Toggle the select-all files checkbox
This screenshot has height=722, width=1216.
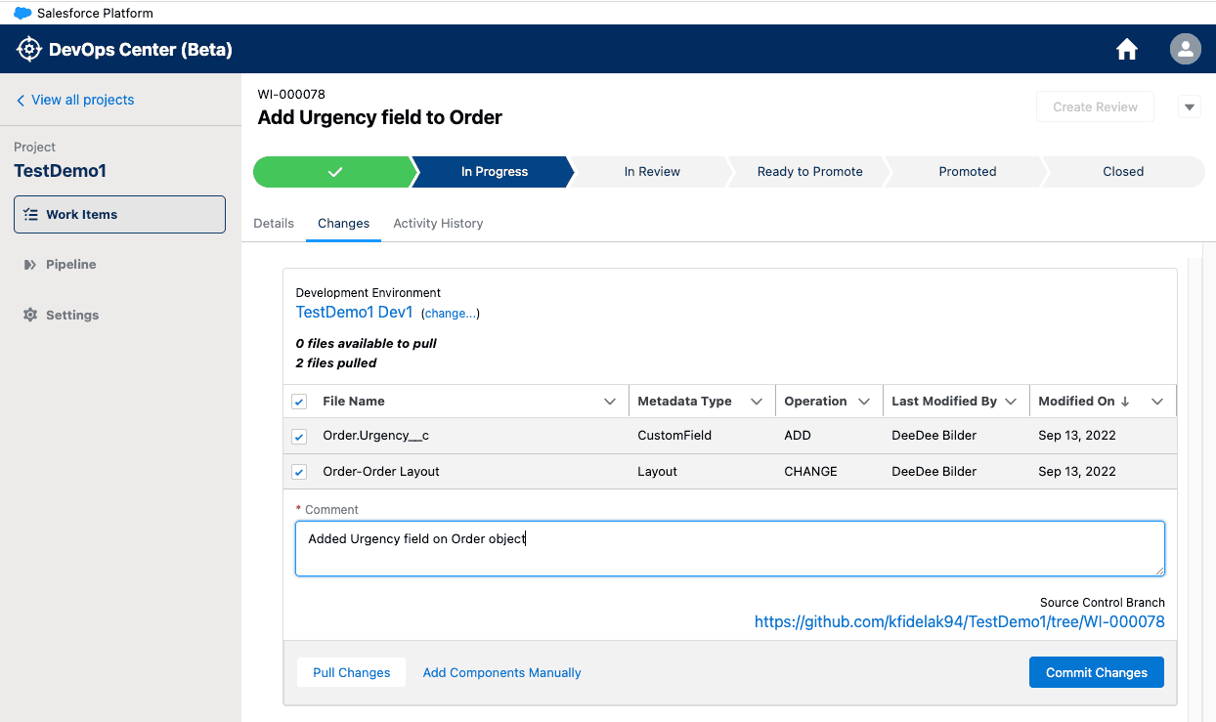pos(300,402)
